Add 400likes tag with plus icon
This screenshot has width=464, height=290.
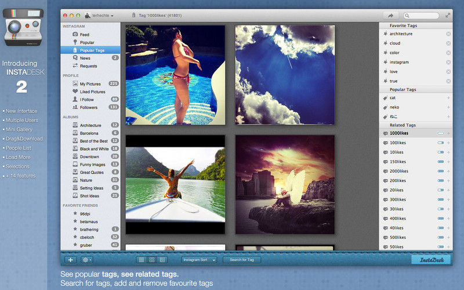(x=448, y=219)
